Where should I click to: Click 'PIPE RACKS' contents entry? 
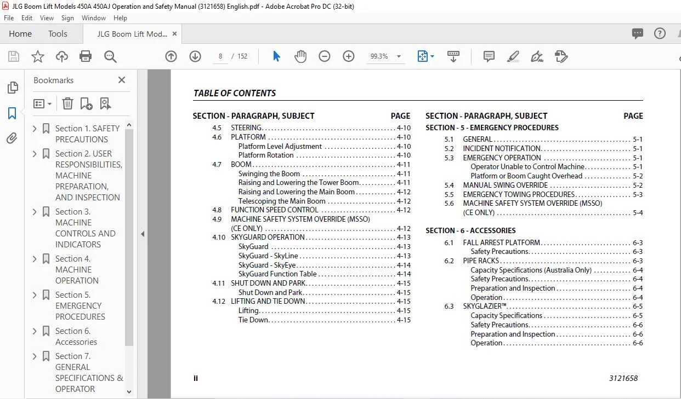[x=481, y=261]
